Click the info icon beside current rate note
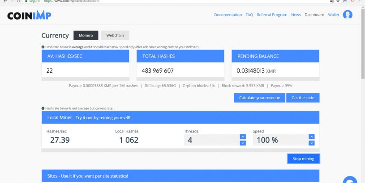This screenshot has width=365, height=183. (43, 108)
